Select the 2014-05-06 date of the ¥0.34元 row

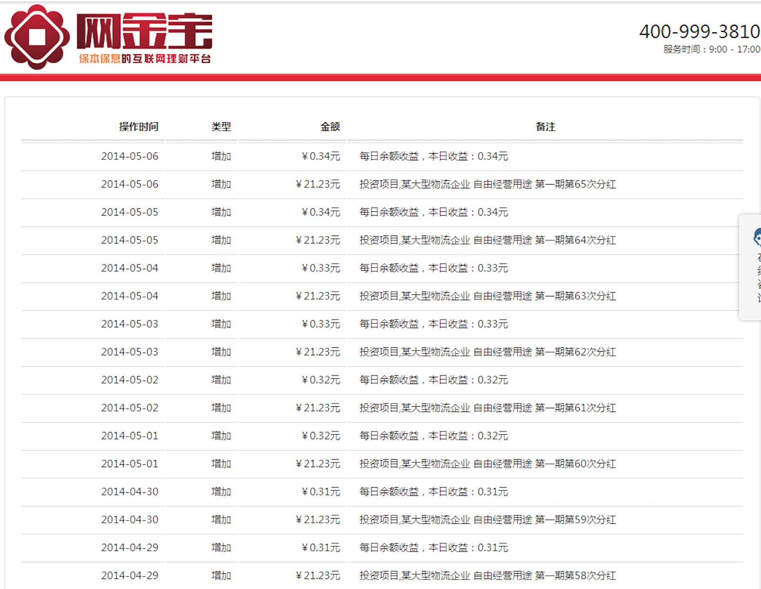130,156
